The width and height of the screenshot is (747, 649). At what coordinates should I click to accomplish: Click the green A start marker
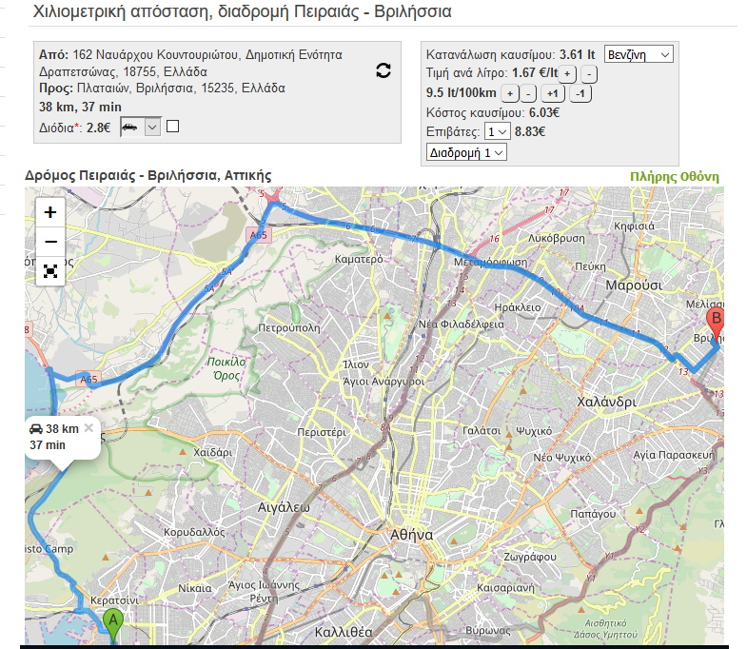[113, 626]
